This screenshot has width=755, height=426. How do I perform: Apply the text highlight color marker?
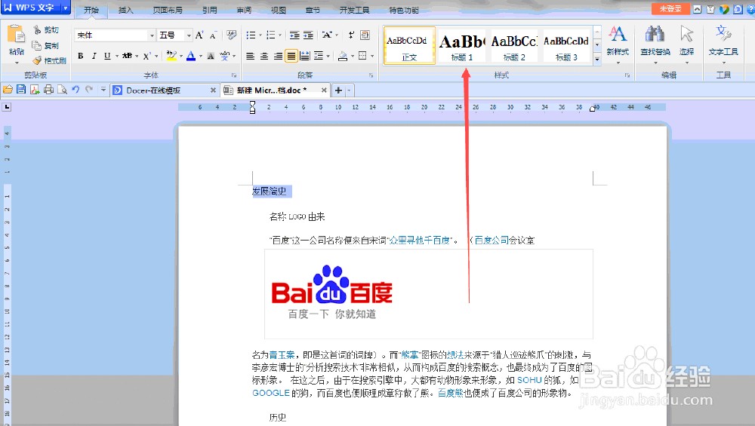coord(171,56)
